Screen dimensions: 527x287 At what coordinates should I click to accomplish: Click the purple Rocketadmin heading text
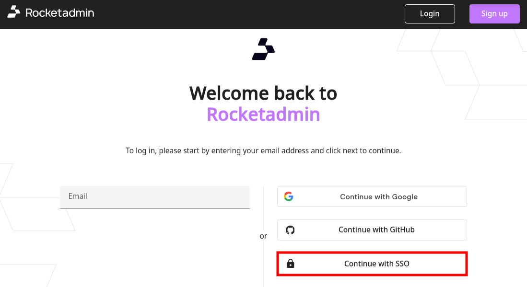click(263, 115)
